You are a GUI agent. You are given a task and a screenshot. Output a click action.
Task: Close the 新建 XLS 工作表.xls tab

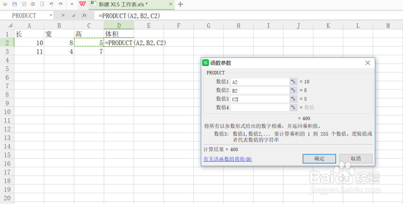[170, 4]
